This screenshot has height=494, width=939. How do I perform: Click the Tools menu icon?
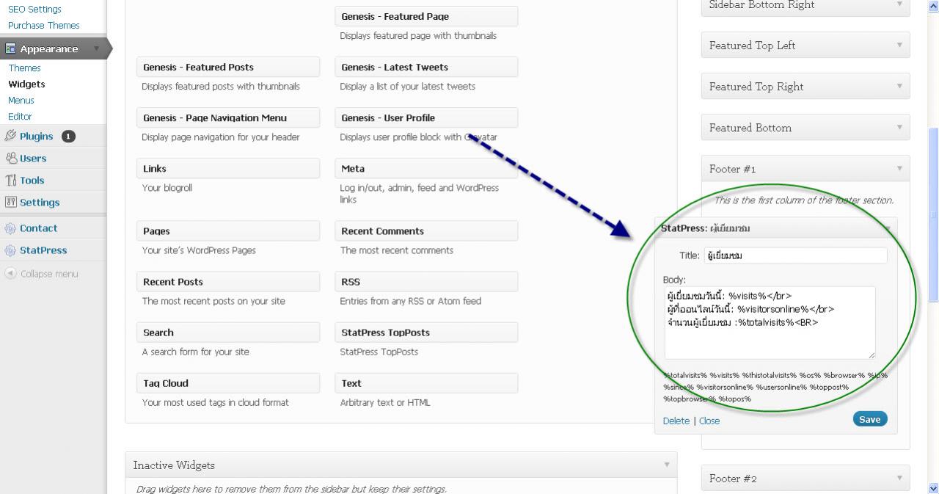click(10, 180)
